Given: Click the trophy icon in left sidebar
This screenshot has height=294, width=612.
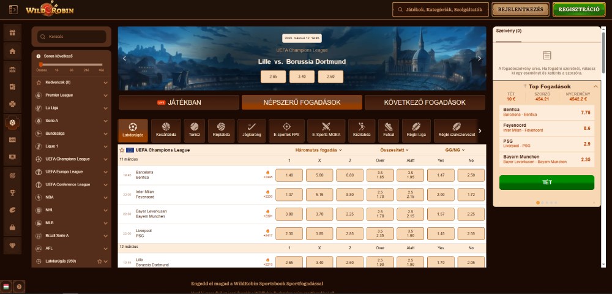Looking at the screenshot, I should coord(12,192).
